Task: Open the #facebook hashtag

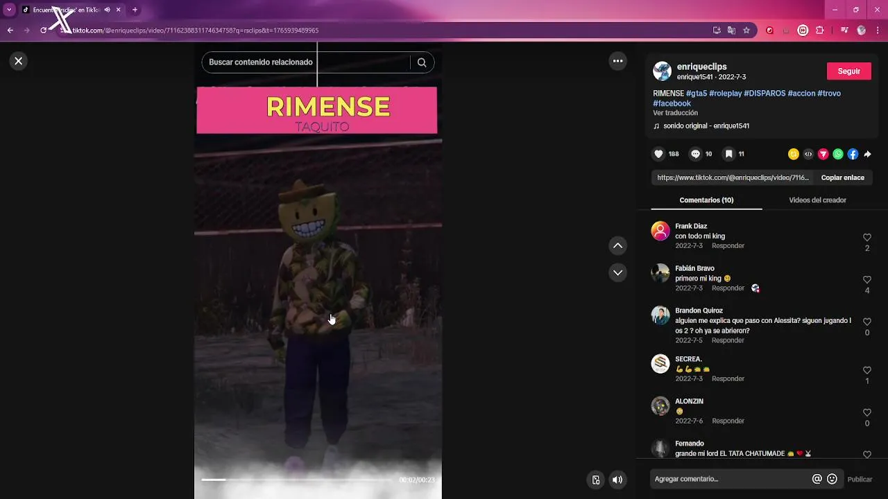Action: (x=672, y=104)
